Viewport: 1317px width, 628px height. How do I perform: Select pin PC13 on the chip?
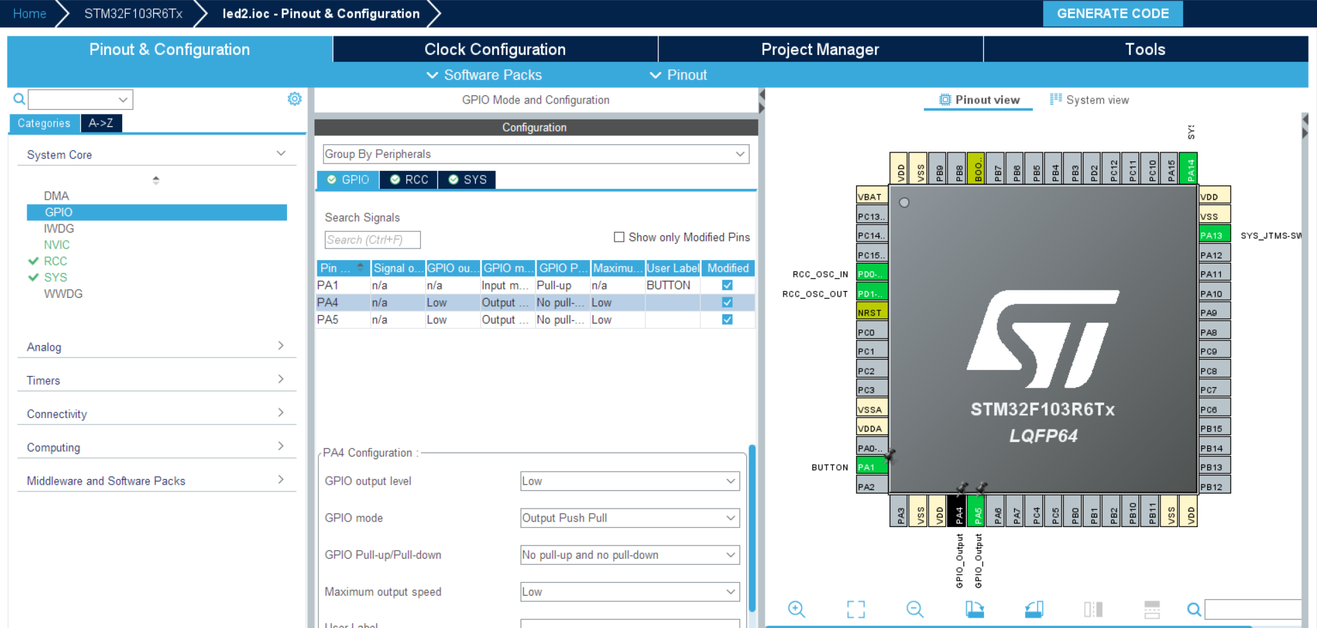click(871, 216)
